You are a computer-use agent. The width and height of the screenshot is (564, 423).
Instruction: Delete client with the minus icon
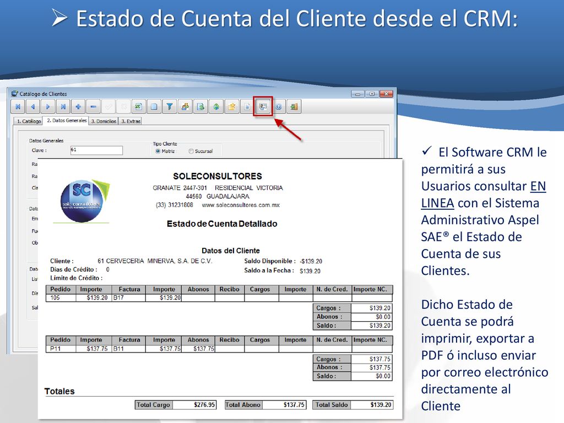[x=93, y=106]
